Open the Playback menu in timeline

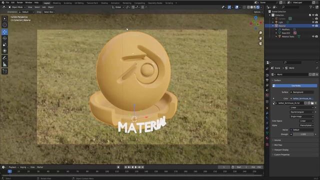(13, 167)
